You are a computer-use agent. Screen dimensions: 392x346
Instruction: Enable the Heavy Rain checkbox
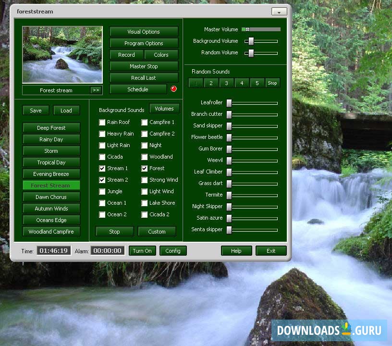pos(102,134)
